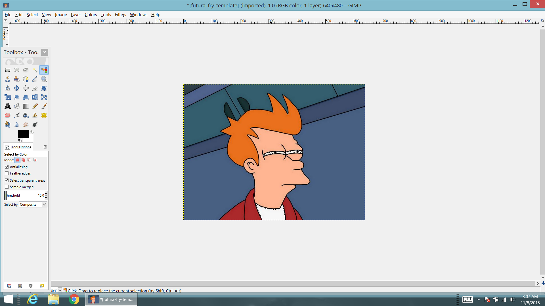Select the Rotate tool
545x306 pixels.
pos(44,88)
